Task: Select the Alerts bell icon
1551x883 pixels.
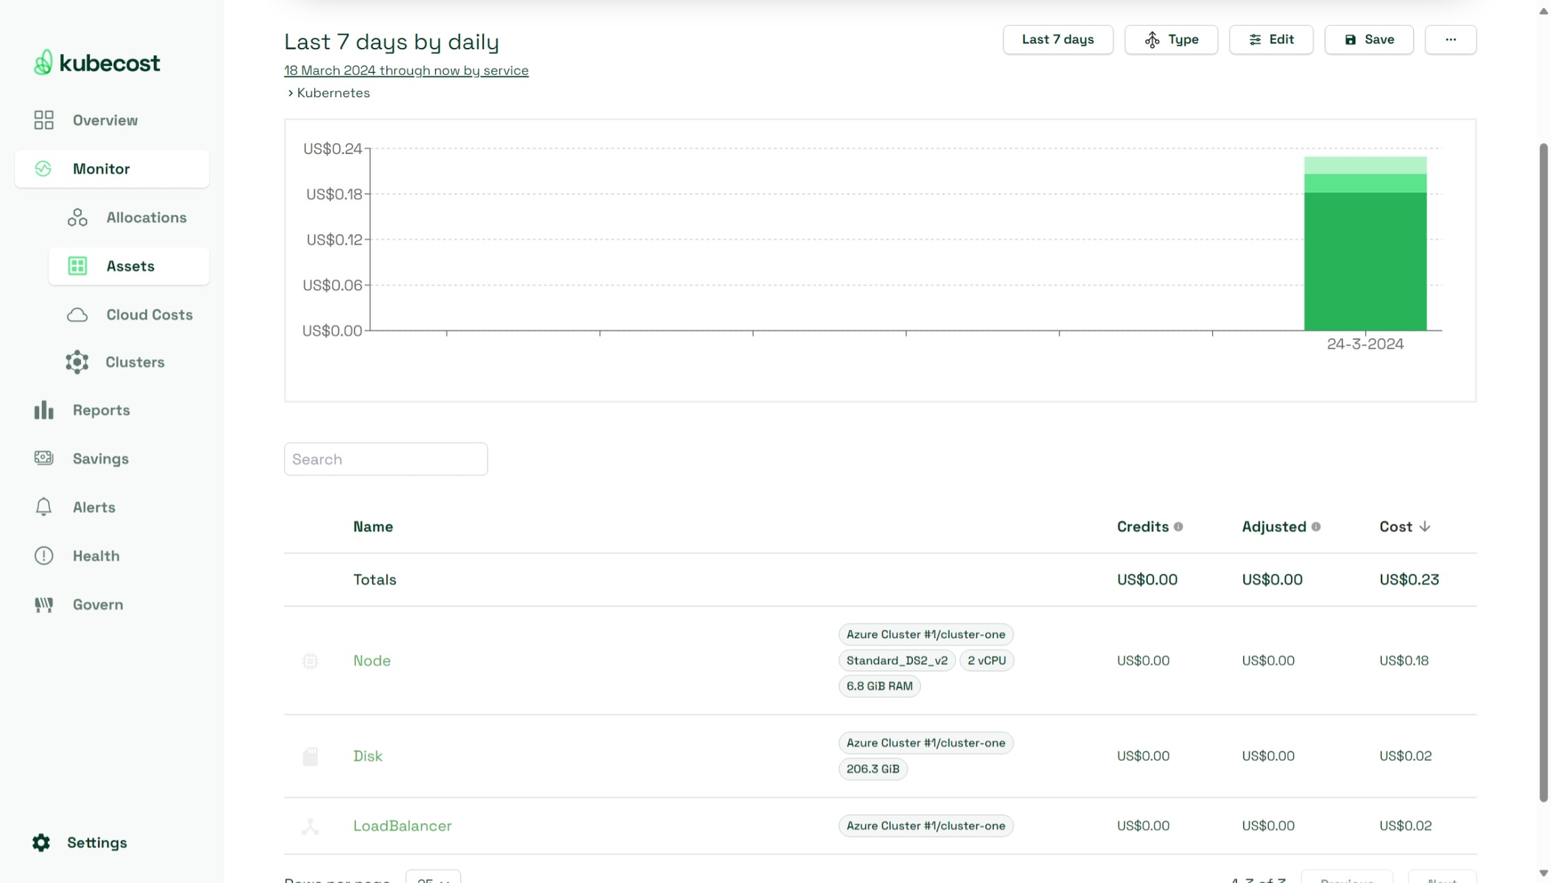Action: tap(43, 506)
